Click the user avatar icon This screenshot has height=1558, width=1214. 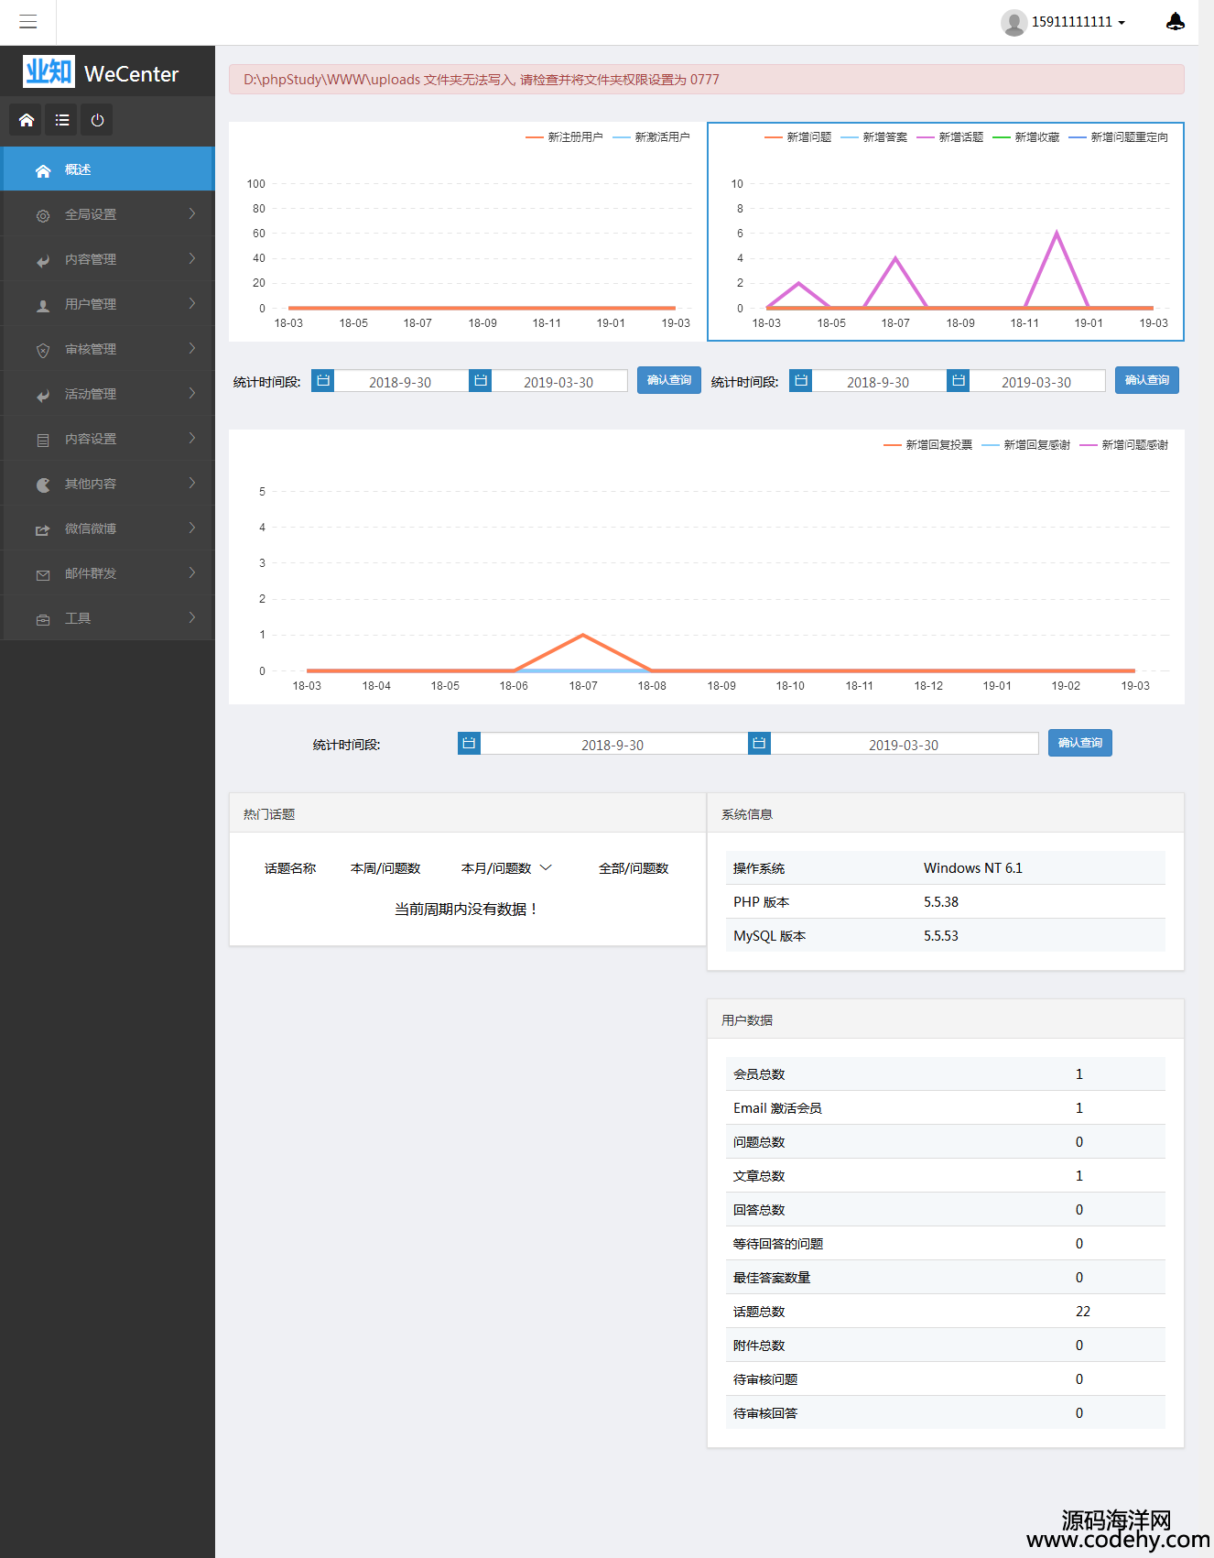click(x=1013, y=22)
